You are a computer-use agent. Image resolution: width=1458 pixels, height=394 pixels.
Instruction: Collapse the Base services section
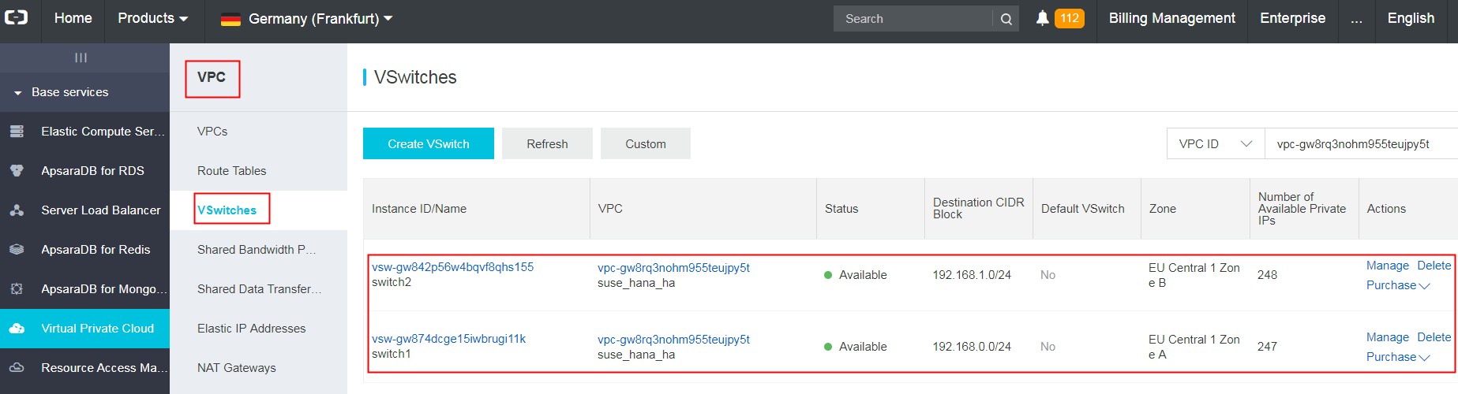tap(18, 93)
